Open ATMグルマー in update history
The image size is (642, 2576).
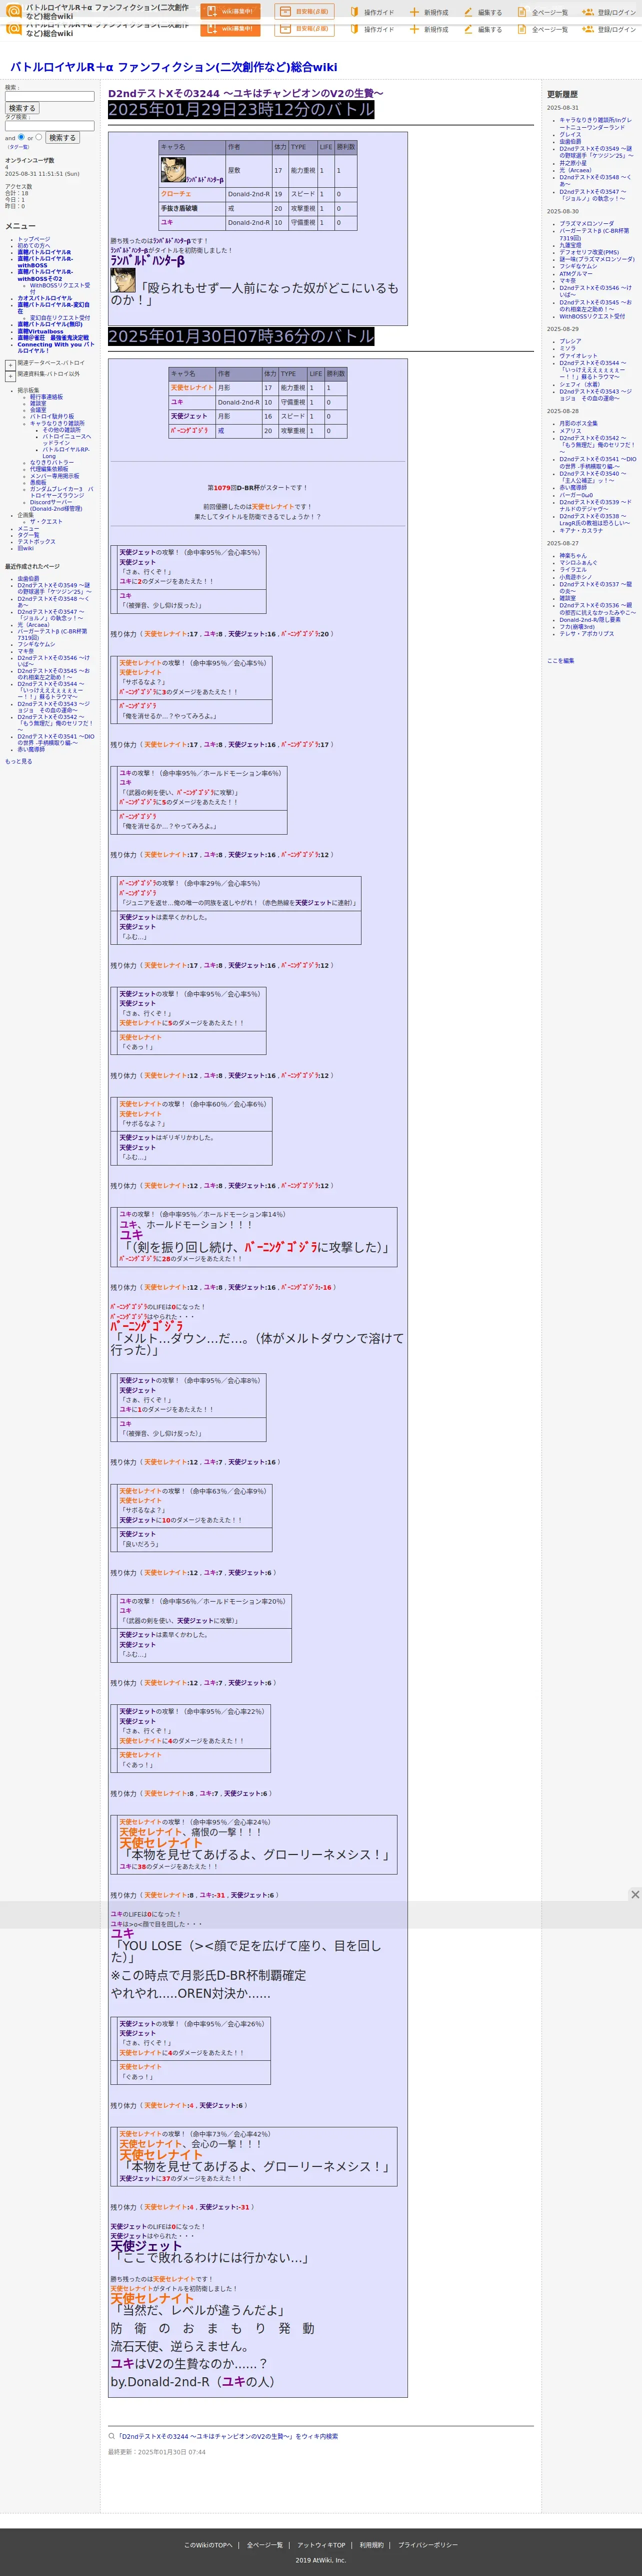tap(575, 273)
